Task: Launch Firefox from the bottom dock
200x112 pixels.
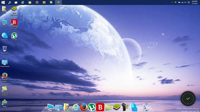Action: pos(84,107)
